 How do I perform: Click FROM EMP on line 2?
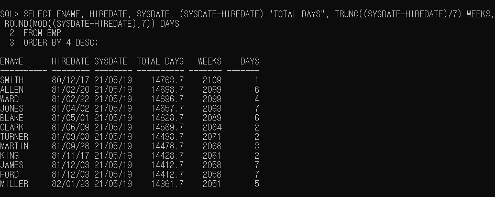tap(42, 33)
